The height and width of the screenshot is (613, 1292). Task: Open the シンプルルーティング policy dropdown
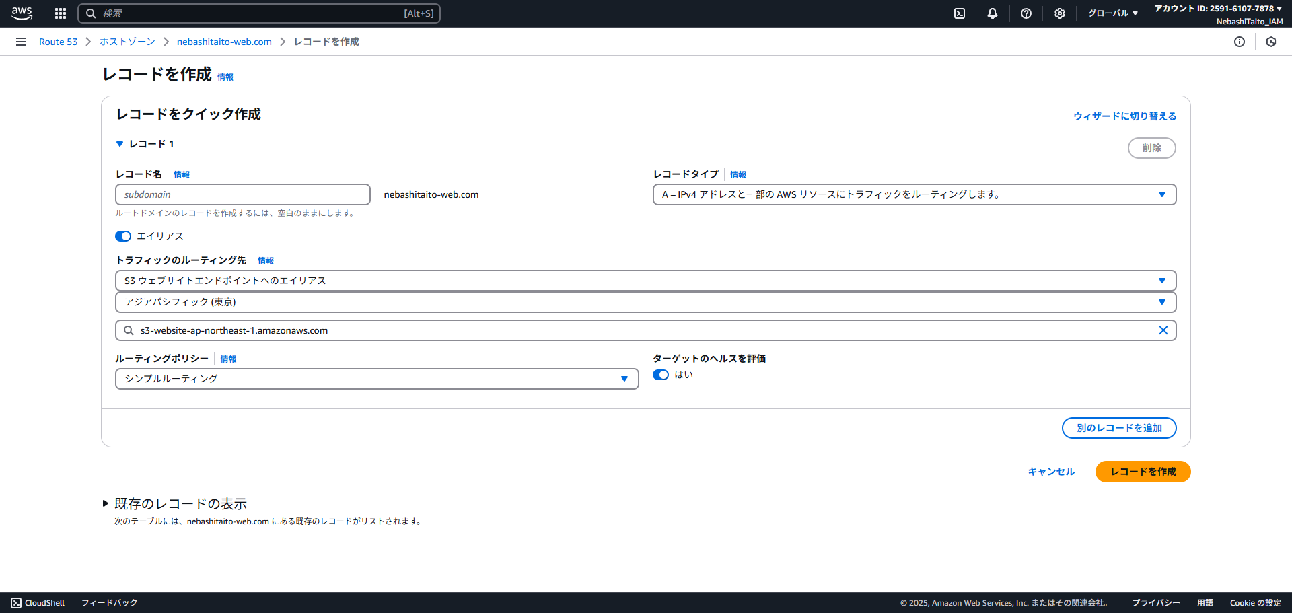(377, 379)
